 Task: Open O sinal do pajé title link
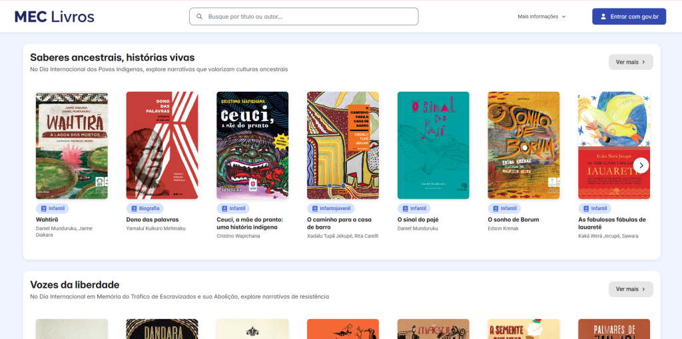coord(418,219)
